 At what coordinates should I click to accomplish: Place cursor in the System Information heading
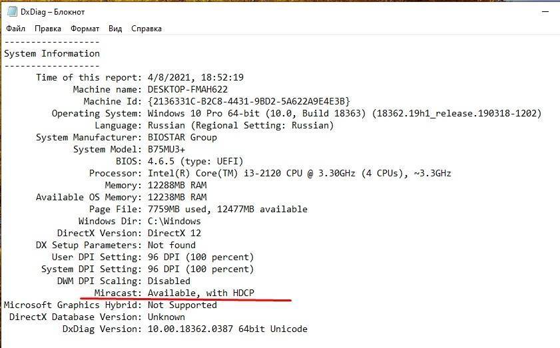point(52,53)
